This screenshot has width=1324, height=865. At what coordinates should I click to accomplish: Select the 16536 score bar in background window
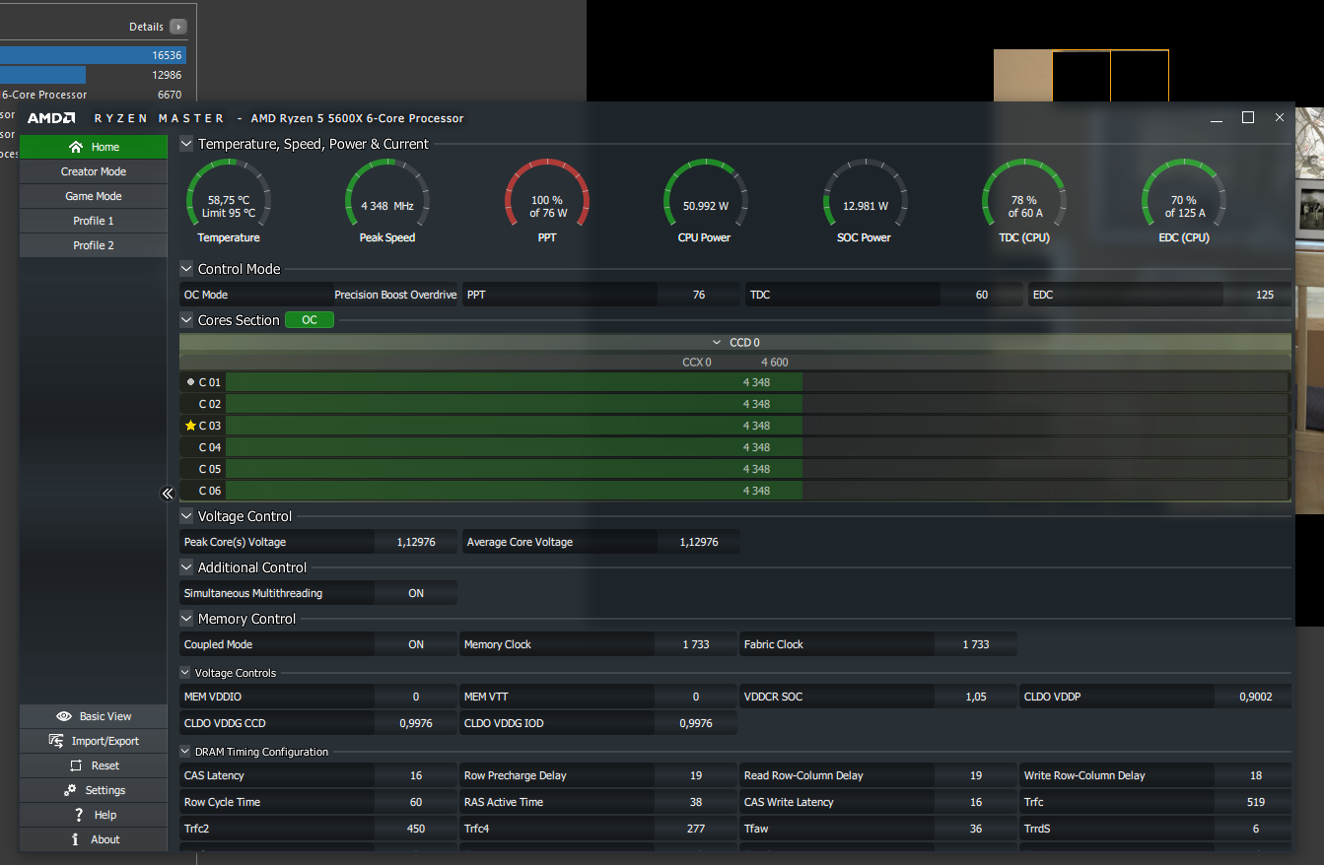pyautogui.click(x=93, y=55)
